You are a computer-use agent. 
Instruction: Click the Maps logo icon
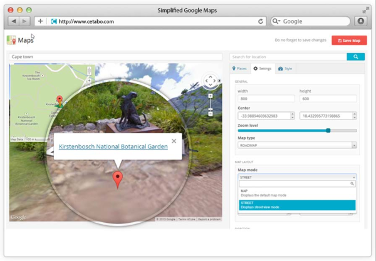(x=11, y=40)
